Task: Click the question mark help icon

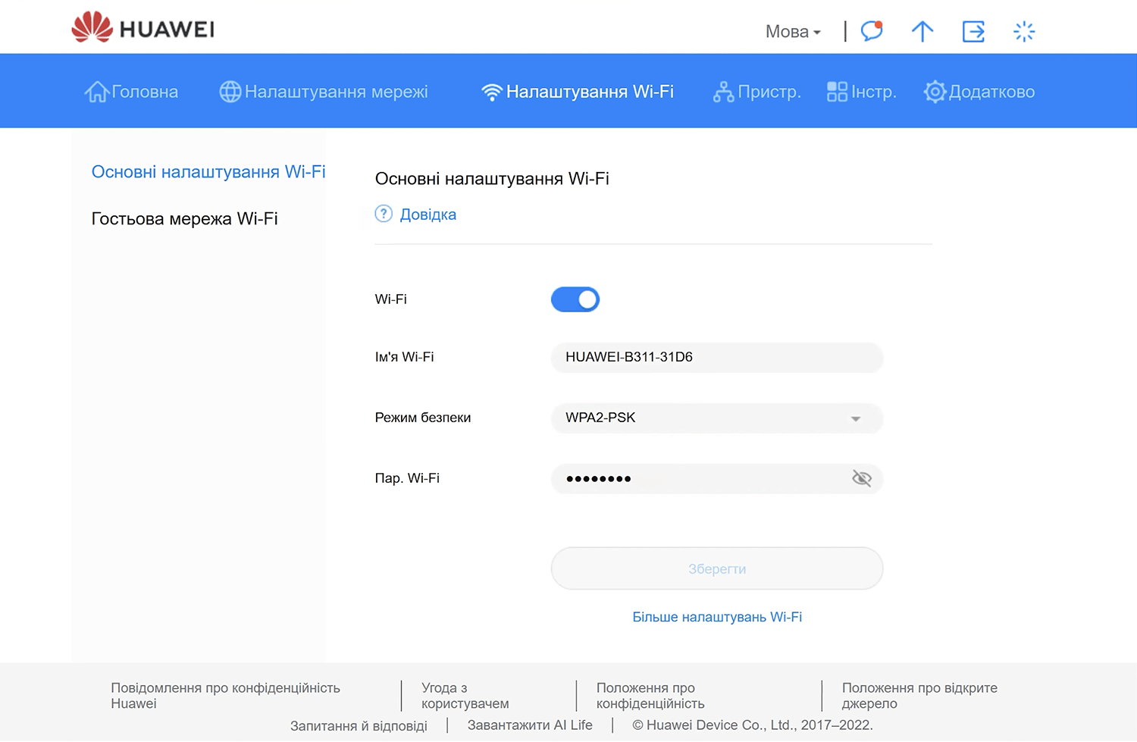Action: click(x=384, y=214)
